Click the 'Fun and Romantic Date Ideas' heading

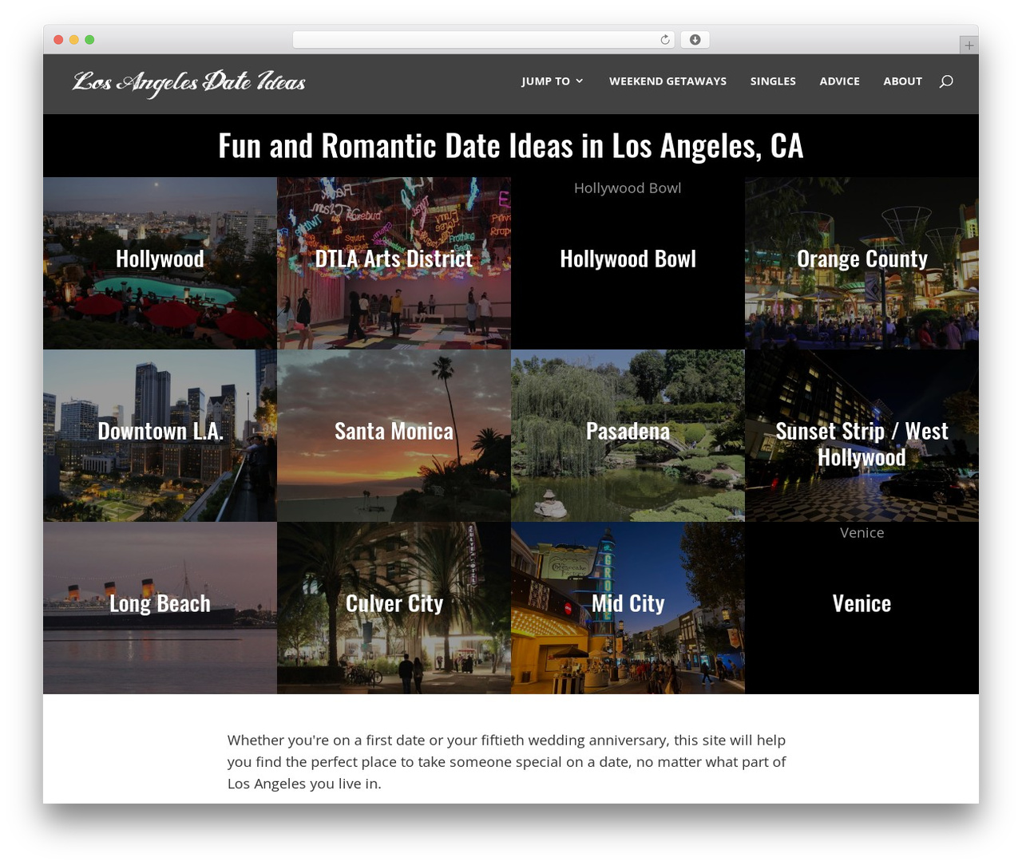511,146
